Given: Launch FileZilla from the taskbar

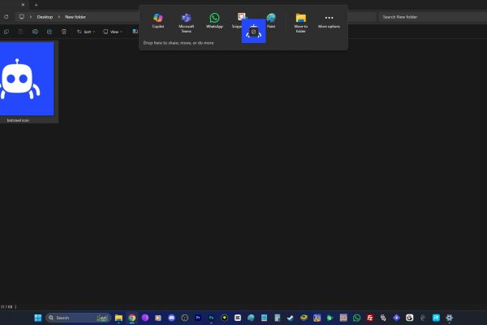Looking at the screenshot, I should (370, 318).
